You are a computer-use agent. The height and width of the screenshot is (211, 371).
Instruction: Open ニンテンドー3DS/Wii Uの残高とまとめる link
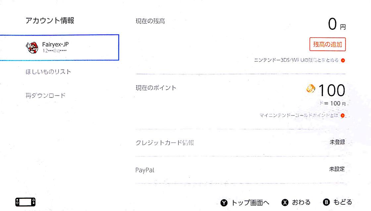[296, 60]
